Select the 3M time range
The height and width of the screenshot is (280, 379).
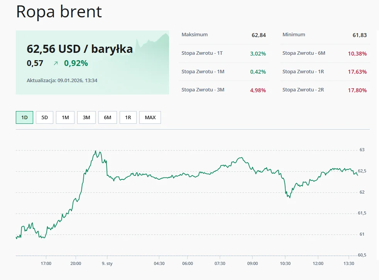86,117
